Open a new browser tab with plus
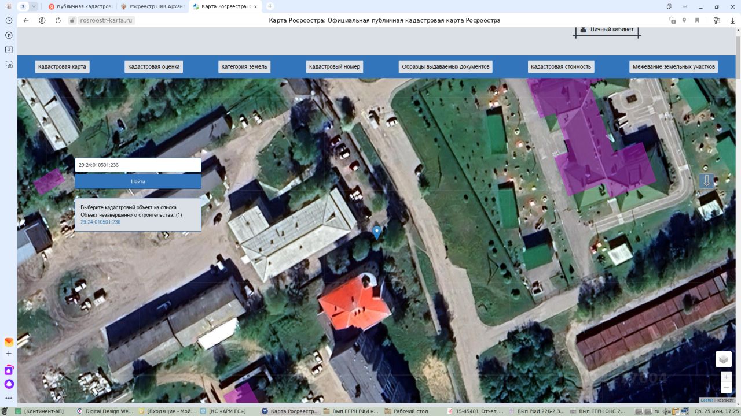741x416 pixels. tap(270, 6)
